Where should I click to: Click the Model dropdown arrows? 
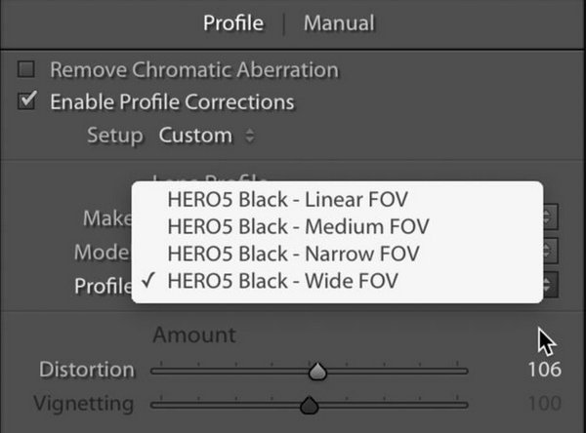pos(550,251)
